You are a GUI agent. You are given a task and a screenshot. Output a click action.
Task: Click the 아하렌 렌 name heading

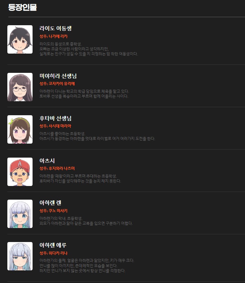50,203
